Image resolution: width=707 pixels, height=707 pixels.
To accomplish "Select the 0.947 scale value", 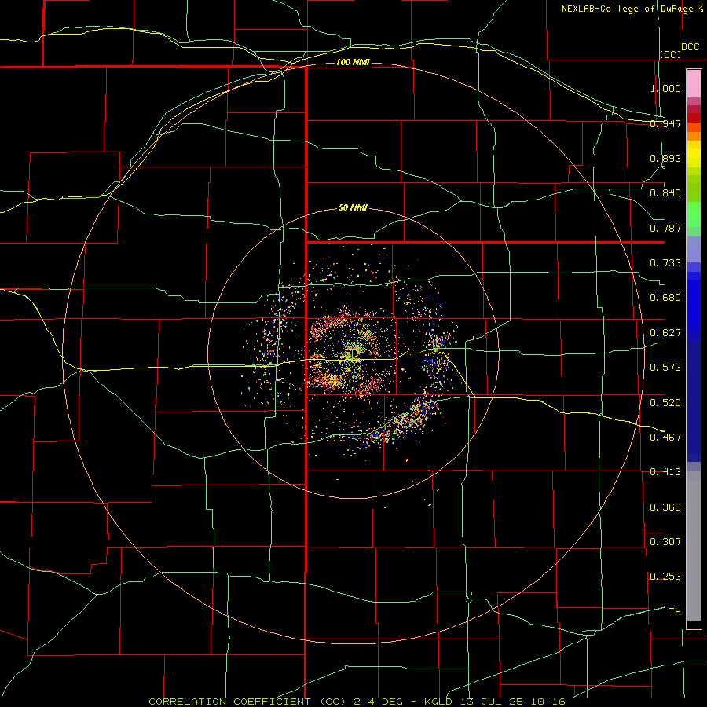I will [665, 123].
